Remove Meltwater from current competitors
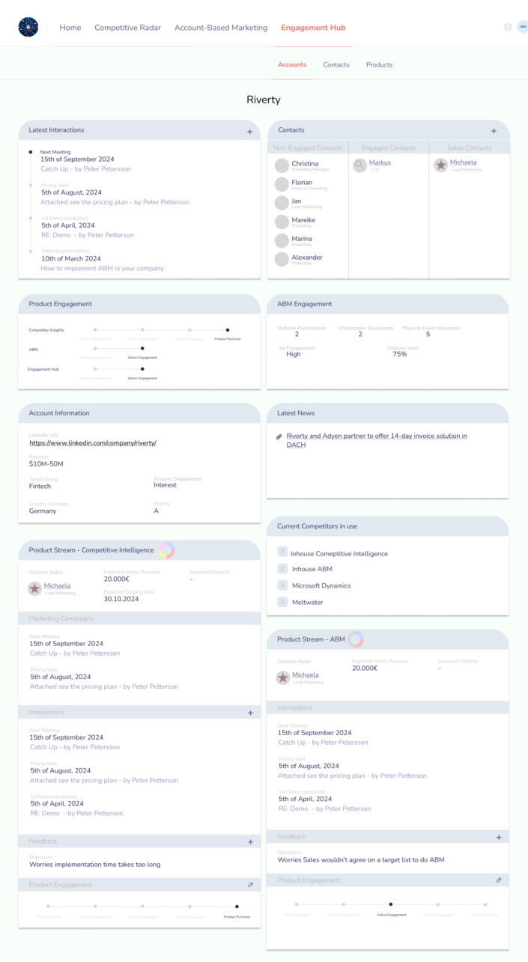Image resolution: width=528 pixels, height=962 pixels. coord(283,600)
